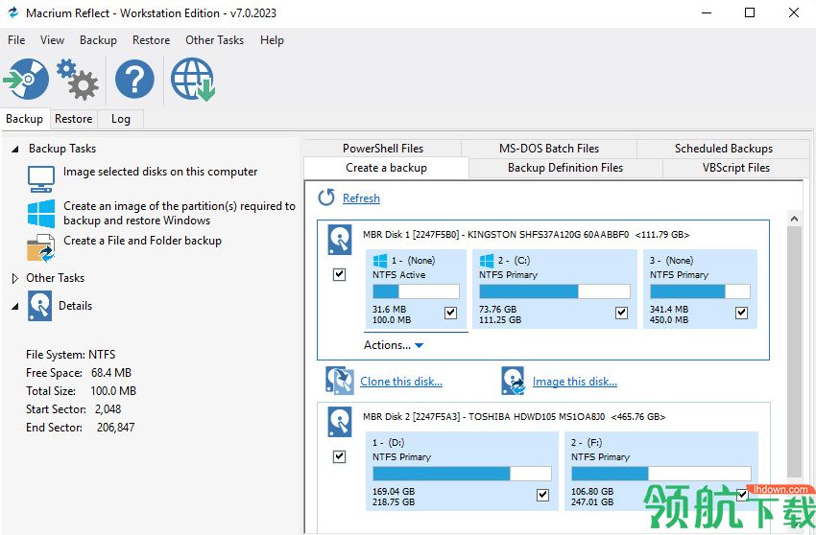Click the File and Folder backup icon
816x535 pixels.
(41, 247)
